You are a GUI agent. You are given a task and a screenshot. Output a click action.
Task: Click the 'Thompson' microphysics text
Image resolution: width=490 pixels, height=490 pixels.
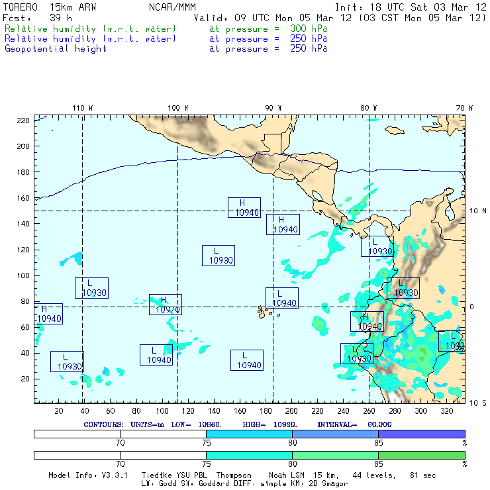[234, 475]
